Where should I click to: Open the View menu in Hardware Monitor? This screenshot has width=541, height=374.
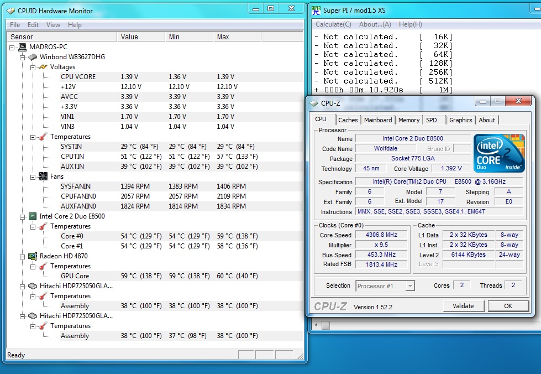coord(53,25)
